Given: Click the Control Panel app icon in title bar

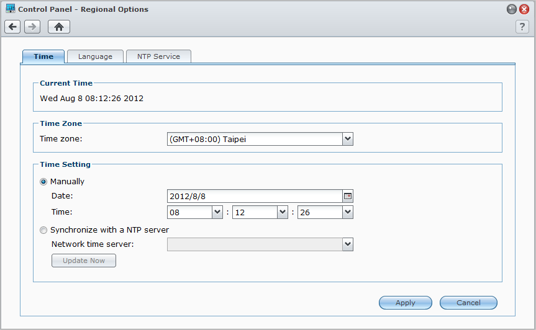Looking at the screenshot, I should pos(11,9).
